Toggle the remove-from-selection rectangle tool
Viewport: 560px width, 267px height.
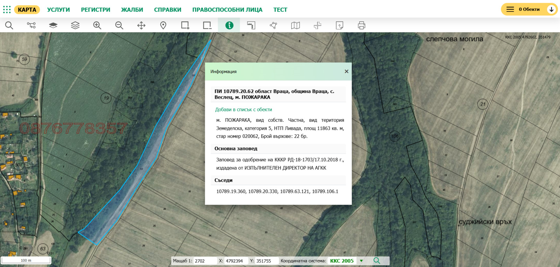[207, 25]
